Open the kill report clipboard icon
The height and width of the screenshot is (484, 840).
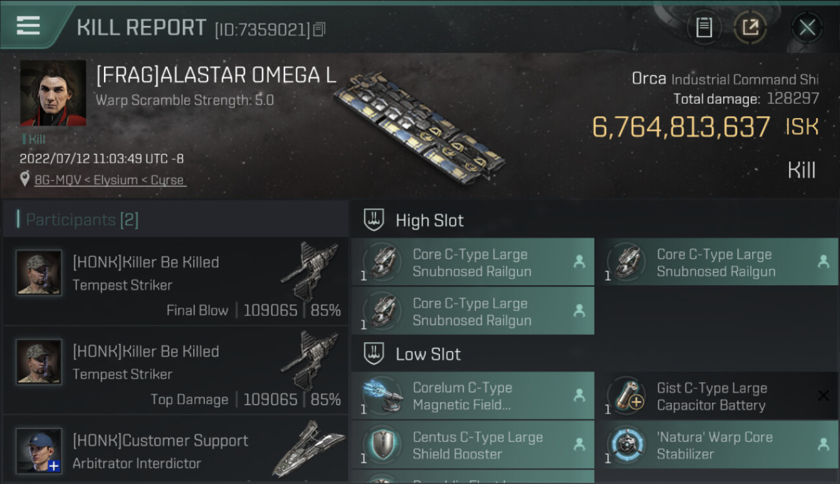(x=704, y=27)
